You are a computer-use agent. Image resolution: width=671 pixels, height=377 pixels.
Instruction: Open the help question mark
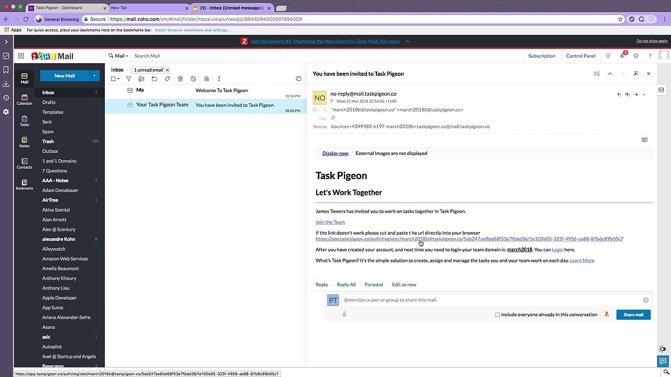pyautogui.click(x=650, y=56)
